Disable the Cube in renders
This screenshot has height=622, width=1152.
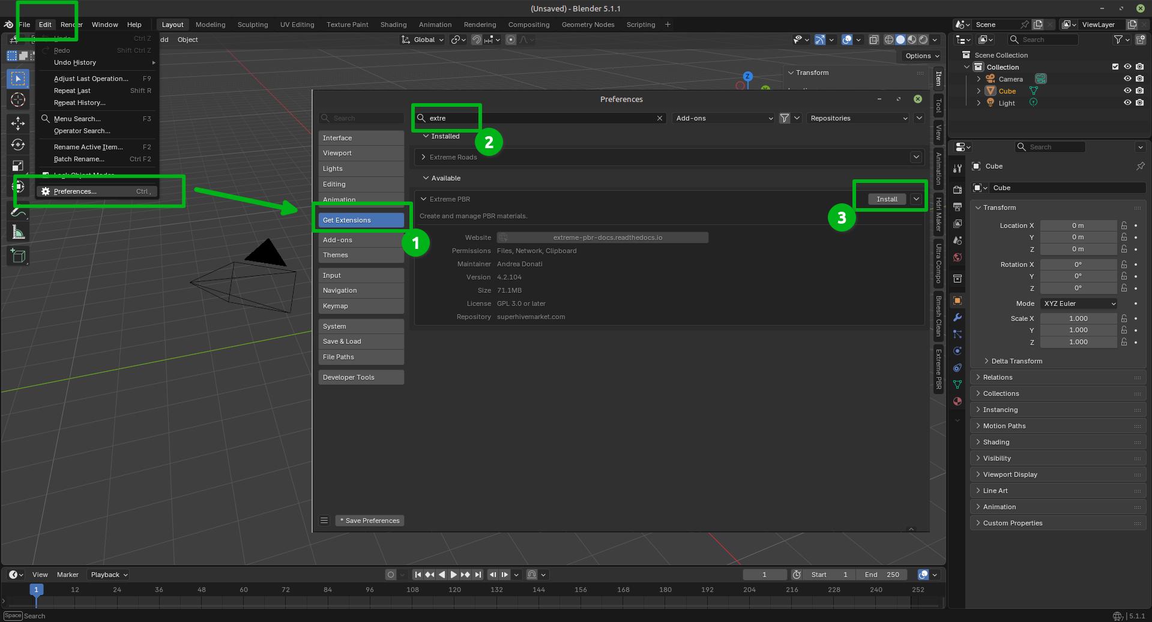pos(1140,91)
